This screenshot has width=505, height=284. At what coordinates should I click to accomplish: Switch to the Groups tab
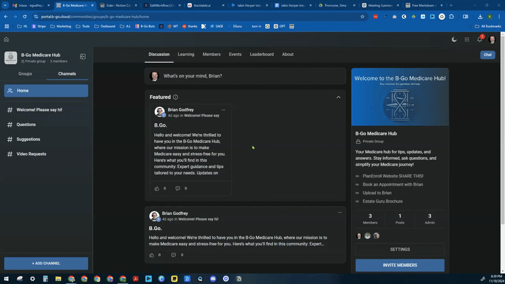click(25, 74)
